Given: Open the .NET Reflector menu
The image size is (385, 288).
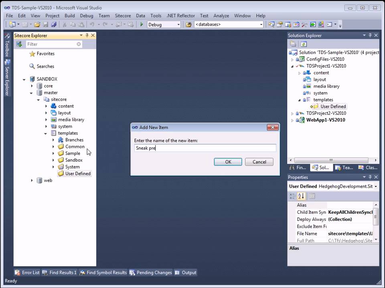Looking at the screenshot, I should 181,16.
